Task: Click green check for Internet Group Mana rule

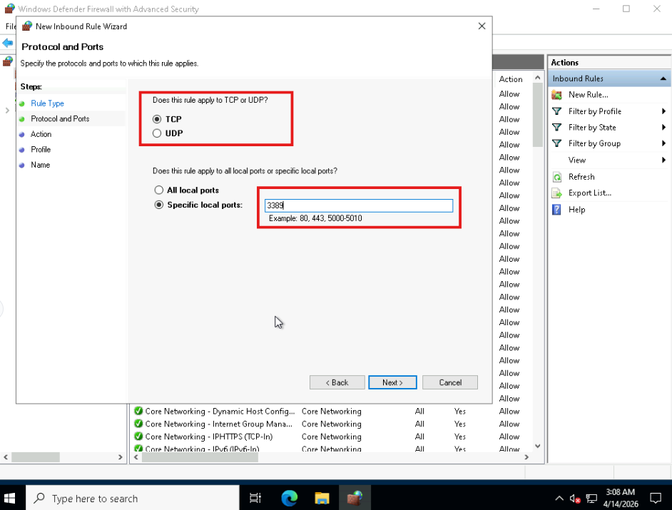Action: pos(138,424)
